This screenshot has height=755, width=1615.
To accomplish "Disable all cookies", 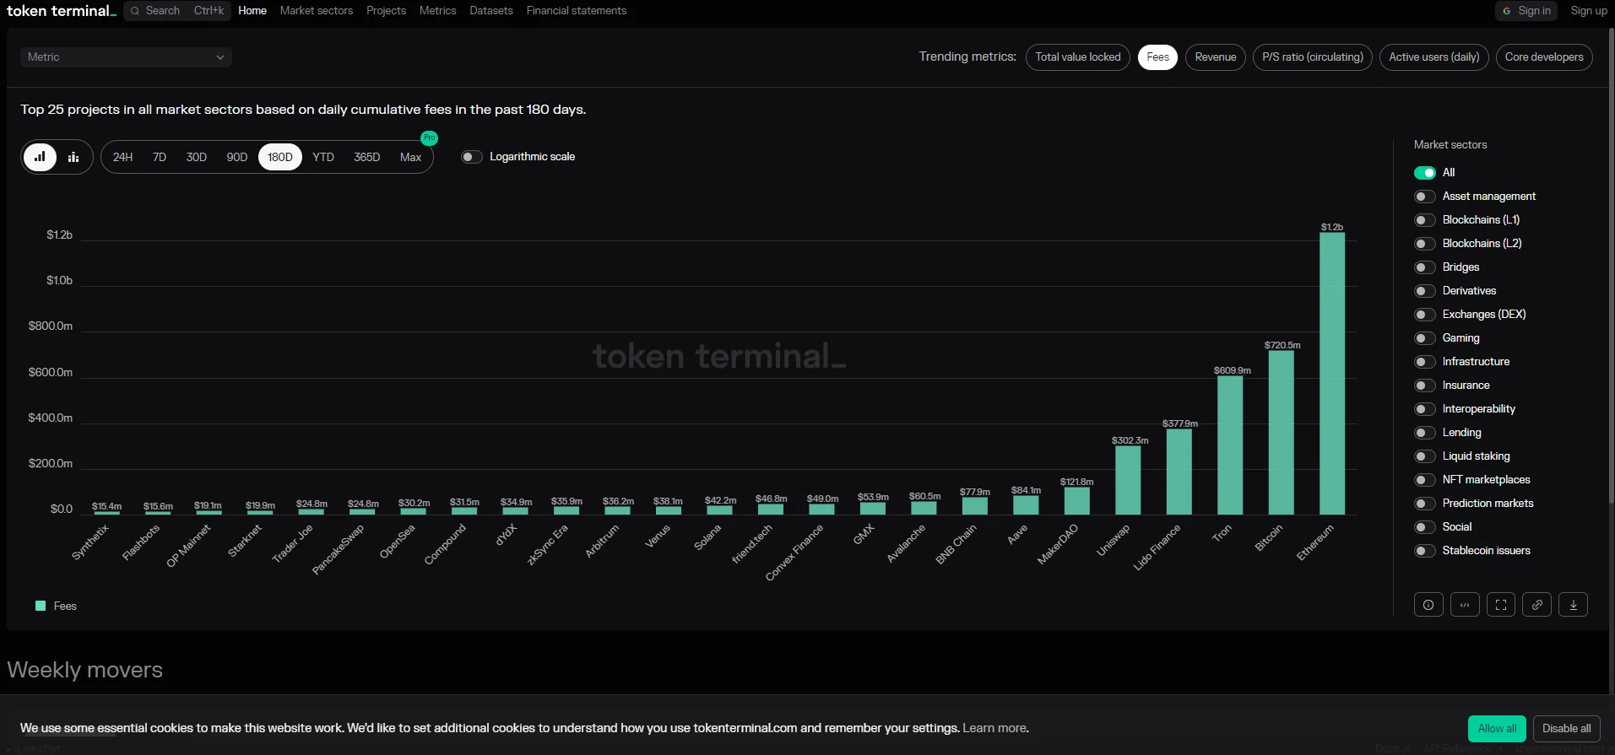I will [x=1567, y=729].
